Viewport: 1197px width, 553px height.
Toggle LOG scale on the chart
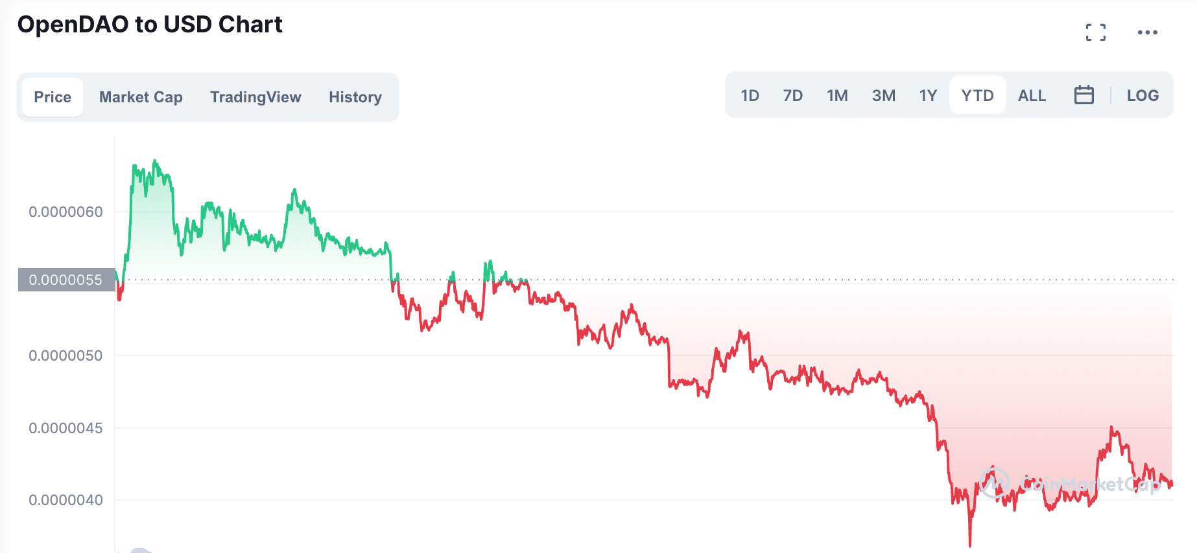click(1142, 96)
